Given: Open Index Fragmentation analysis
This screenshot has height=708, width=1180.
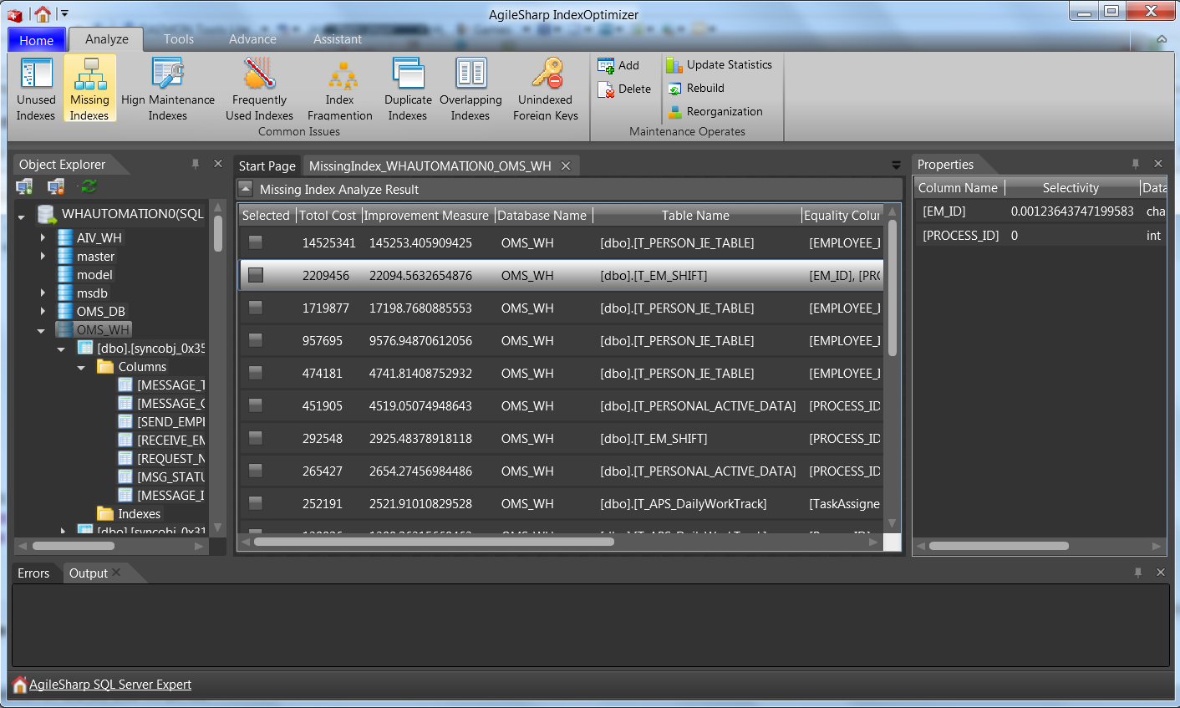Looking at the screenshot, I should click(340, 89).
